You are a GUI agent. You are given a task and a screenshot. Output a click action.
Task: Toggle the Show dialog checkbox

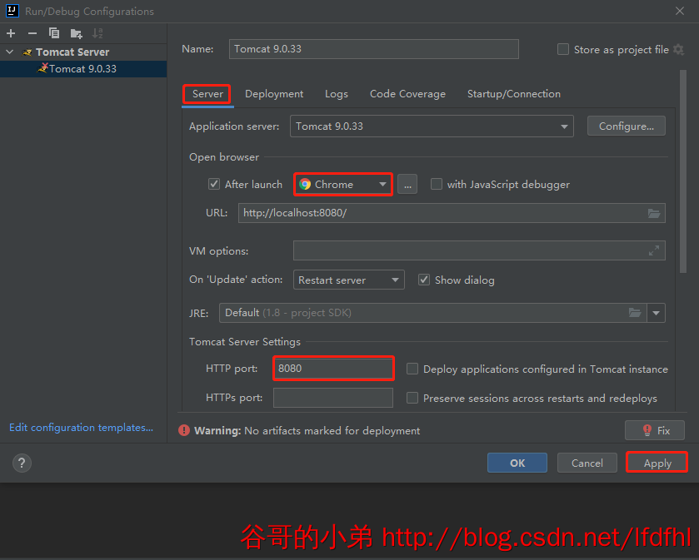423,280
